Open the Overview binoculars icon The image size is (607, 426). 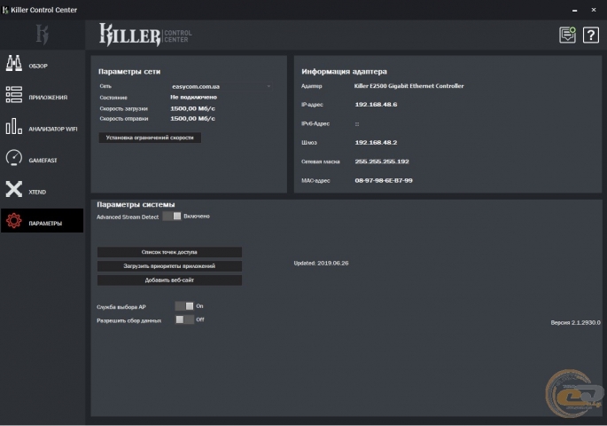[x=14, y=63]
